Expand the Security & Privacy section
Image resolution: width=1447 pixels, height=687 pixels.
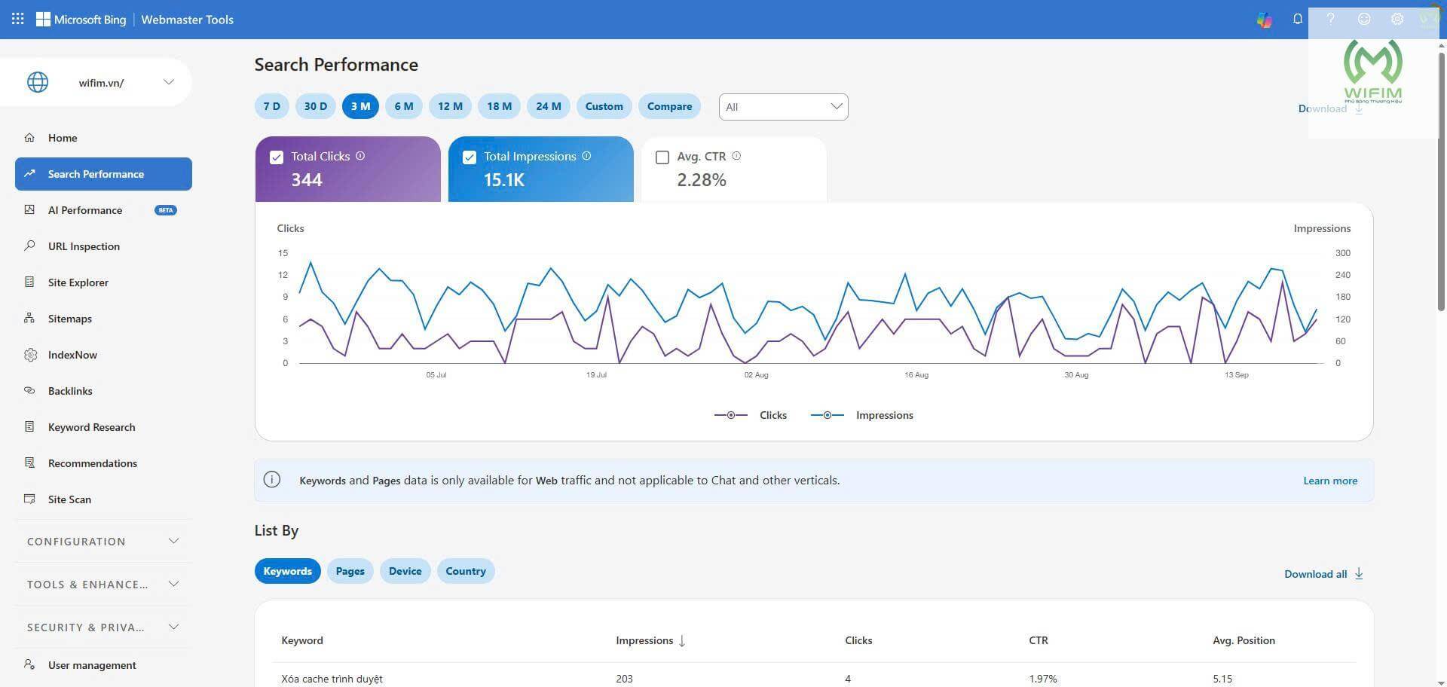[x=102, y=627]
